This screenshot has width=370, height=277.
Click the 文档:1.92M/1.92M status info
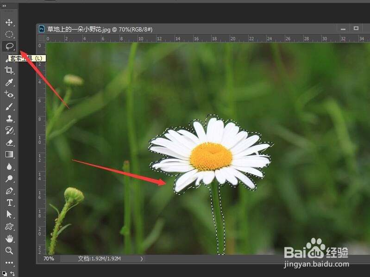coord(100,259)
